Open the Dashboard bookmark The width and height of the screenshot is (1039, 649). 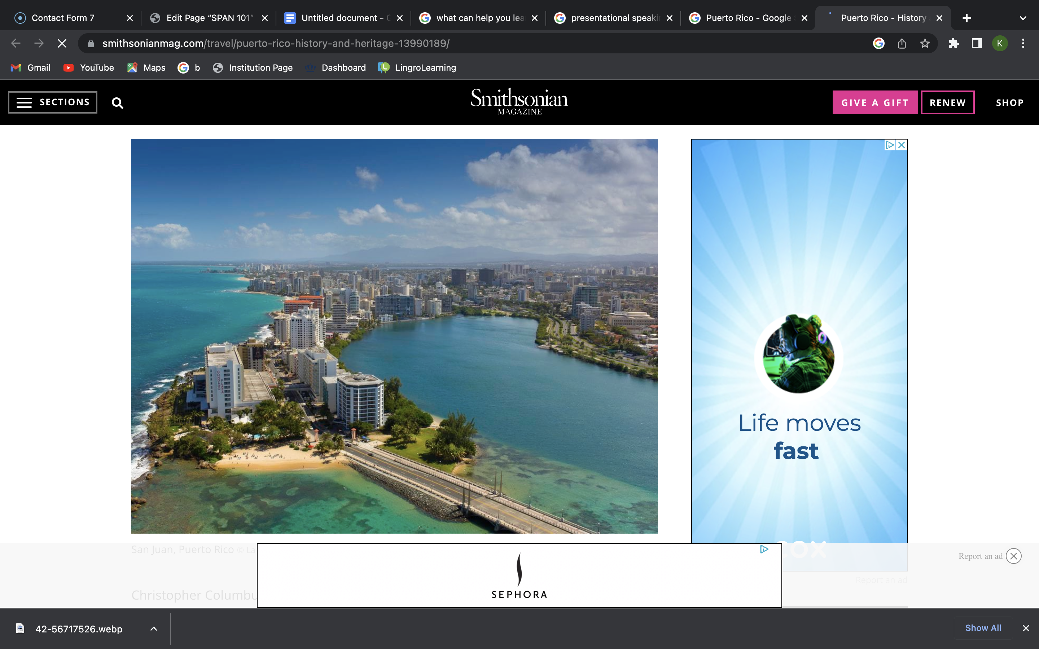point(335,68)
